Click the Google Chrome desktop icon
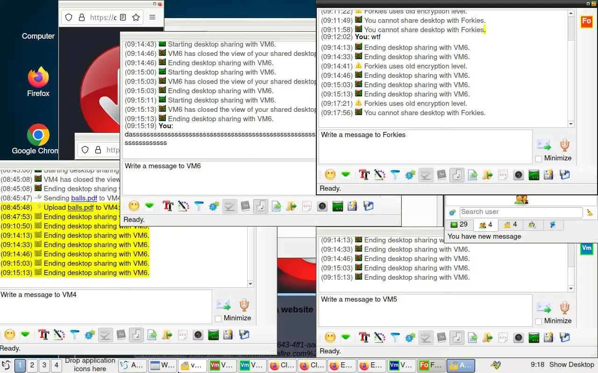Screen dimensions: 598x373 [x=38, y=139]
